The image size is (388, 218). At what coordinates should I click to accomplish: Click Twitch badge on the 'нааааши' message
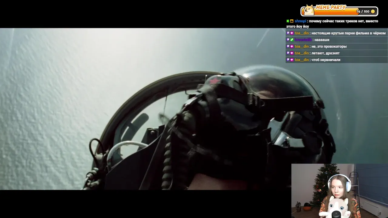288,40
